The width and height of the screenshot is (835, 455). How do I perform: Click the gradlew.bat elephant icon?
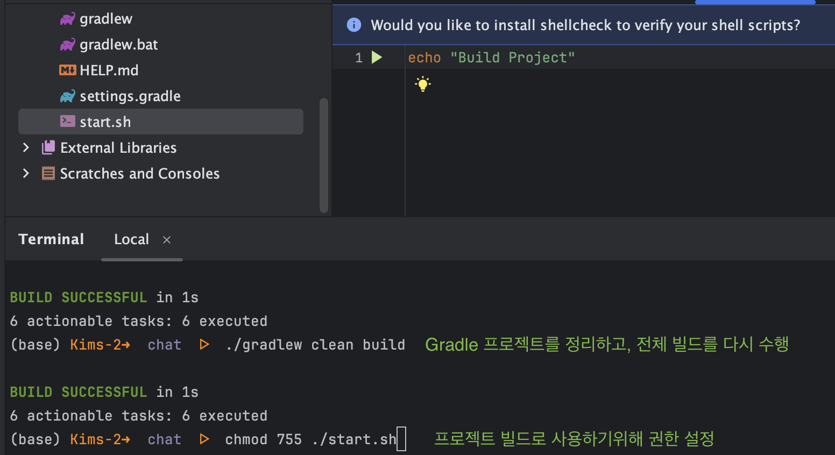[67, 45]
